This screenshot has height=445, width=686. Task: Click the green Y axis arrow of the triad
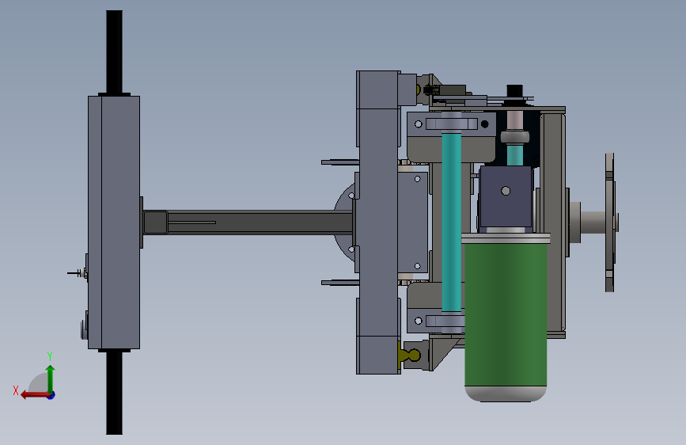point(51,379)
